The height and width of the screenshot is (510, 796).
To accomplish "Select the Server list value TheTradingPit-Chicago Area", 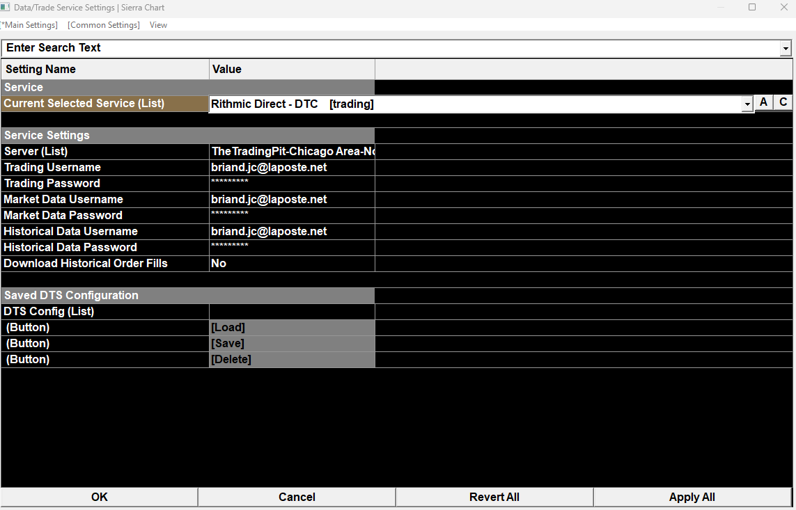I will pyautogui.click(x=292, y=152).
